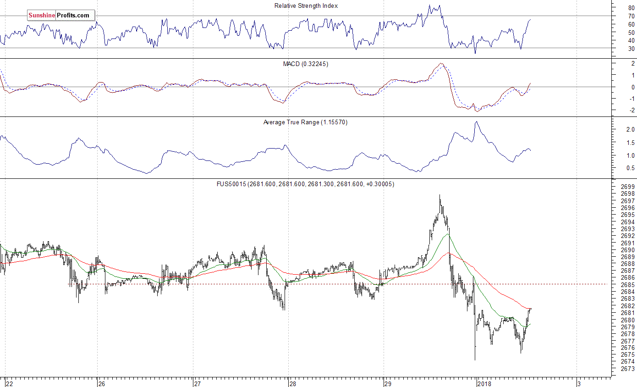Select the Average True Range (1.15570) title
Image resolution: width=637 pixels, height=387 pixels.
coord(305,122)
